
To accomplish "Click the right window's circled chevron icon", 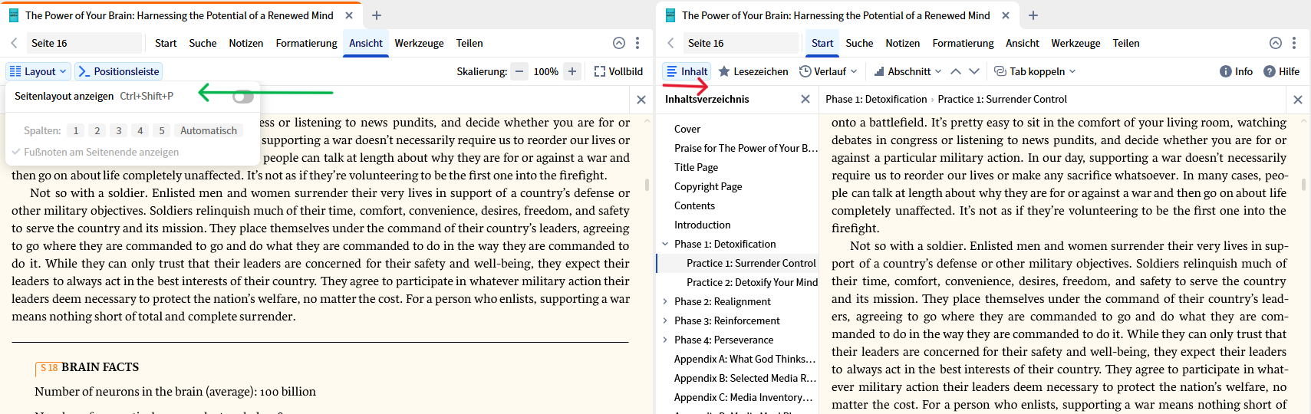I will tap(1276, 43).
